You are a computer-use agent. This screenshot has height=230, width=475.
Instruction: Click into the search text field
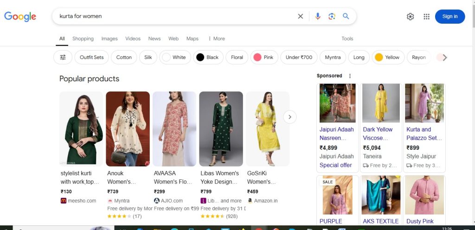pyautogui.click(x=176, y=16)
